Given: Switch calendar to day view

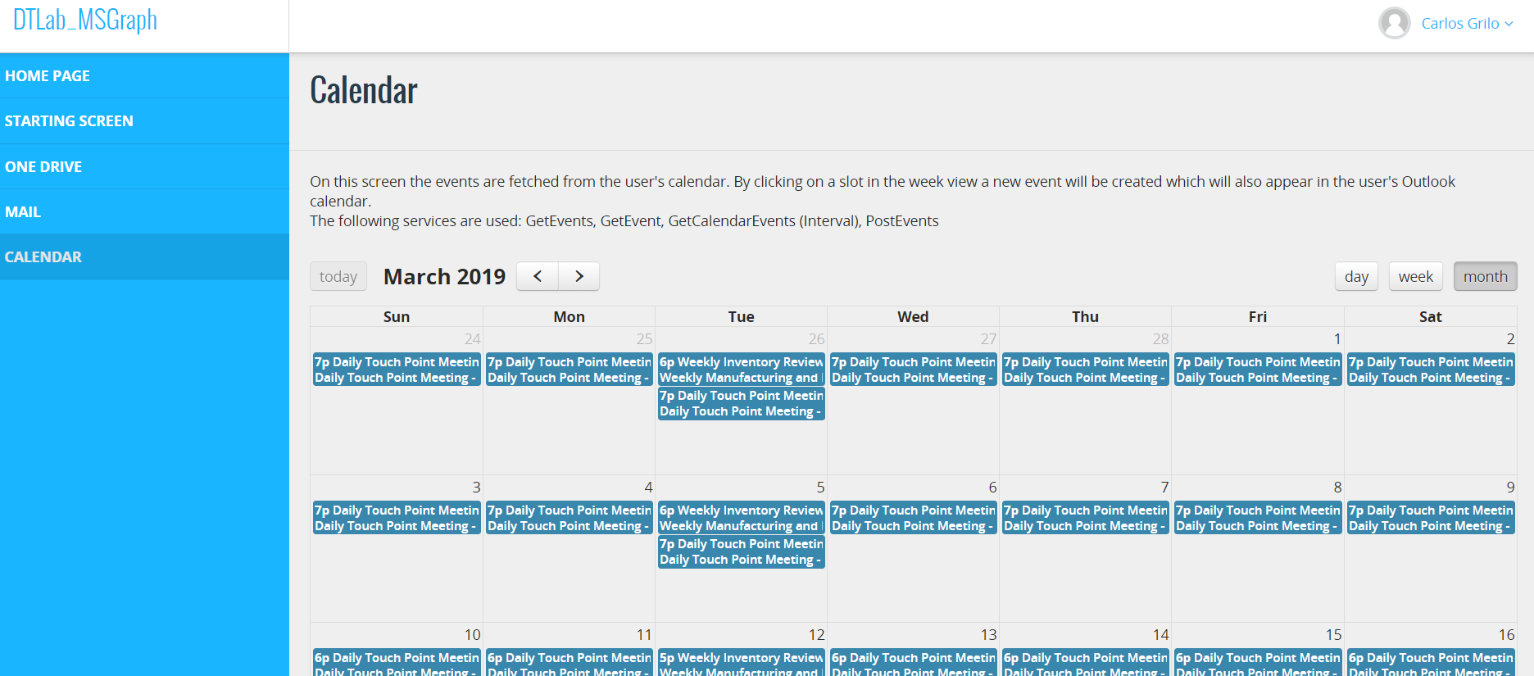Looking at the screenshot, I should (x=1356, y=276).
